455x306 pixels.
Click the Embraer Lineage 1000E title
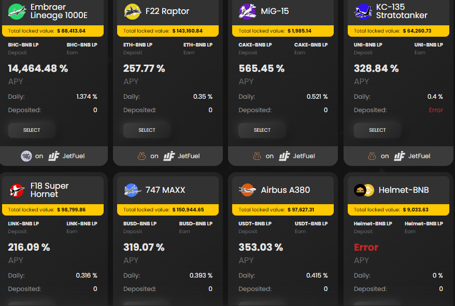(59, 11)
